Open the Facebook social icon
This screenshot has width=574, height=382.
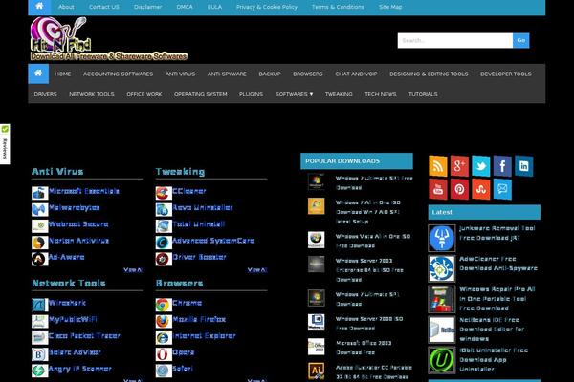click(x=502, y=166)
